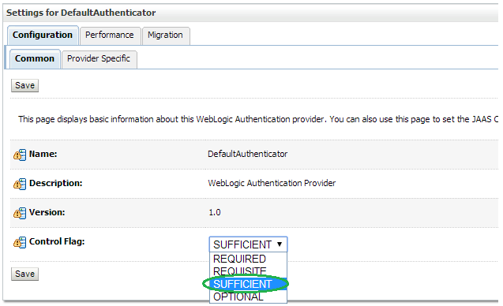Choose REQUISITE from the Control Flag list
Viewport: 503px width, 306px height.
point(248,271)
